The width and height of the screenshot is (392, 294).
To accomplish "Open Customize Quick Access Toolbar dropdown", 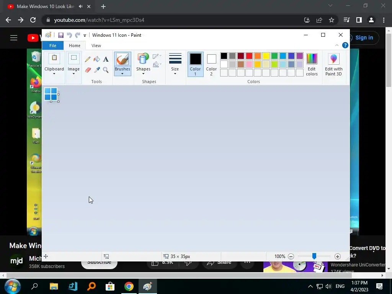I will 85,36.
